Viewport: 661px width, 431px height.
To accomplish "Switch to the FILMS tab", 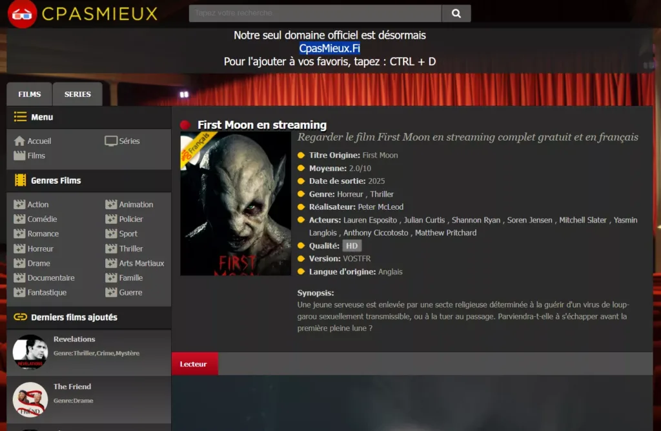I will pos(28,94).
